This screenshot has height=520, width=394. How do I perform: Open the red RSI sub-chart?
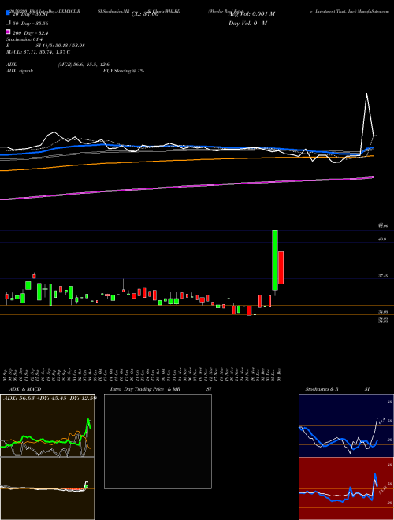click(x=346, y=488)
